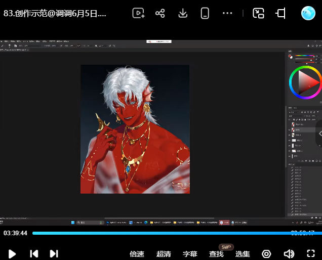
Task: Skip to the next video
Action: (54, 253)
